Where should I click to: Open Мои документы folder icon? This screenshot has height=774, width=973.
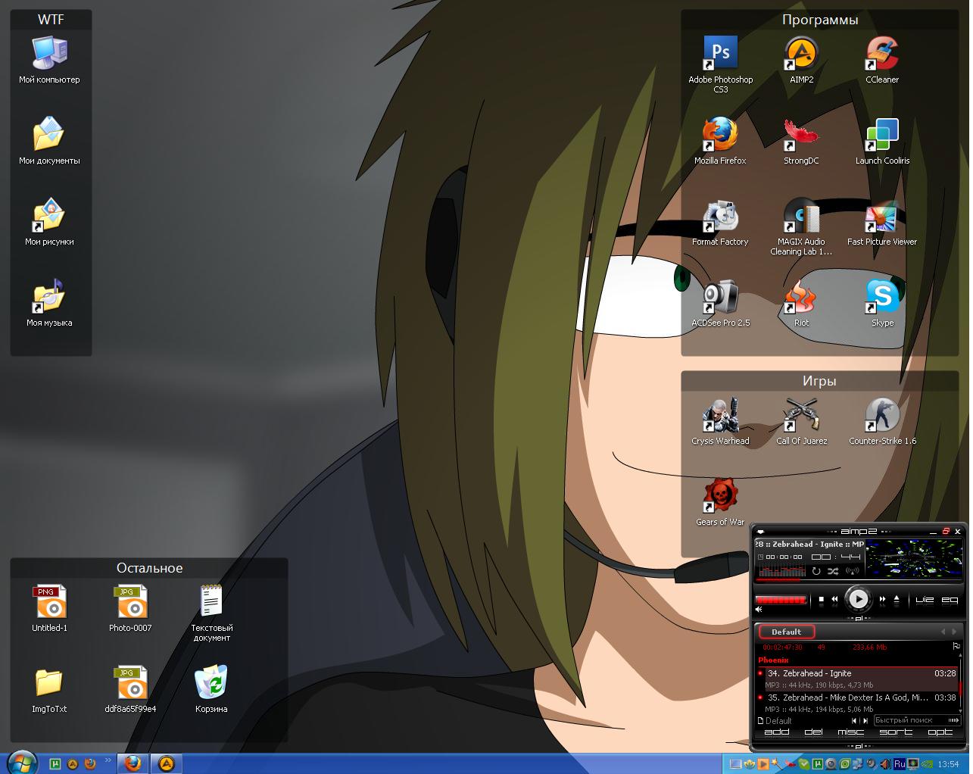pos(49,141)
